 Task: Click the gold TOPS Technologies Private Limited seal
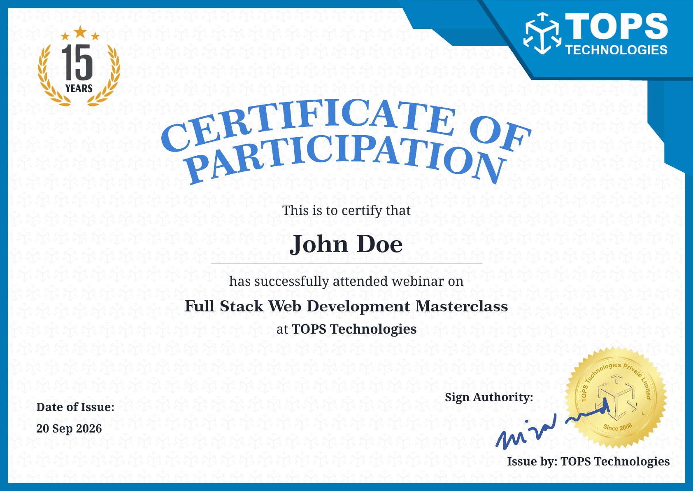pos(616,398)
